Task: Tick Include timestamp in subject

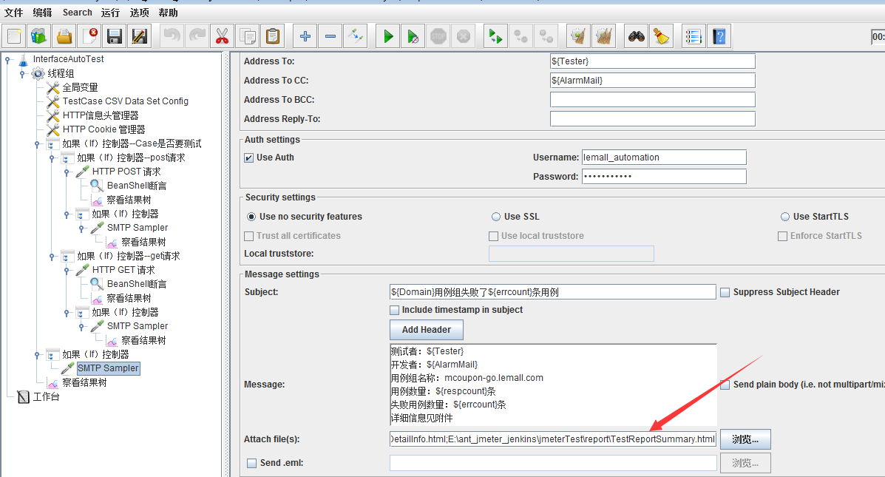Action: click(x=395, y=310)
